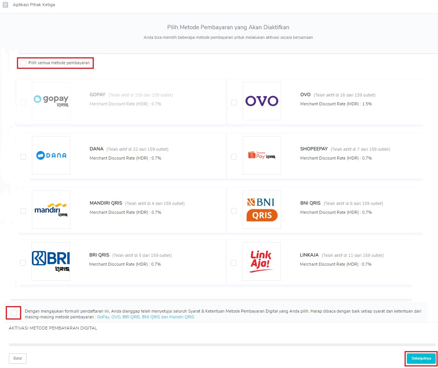Screen dimensions: 438x368
Task: Click the BNI QRIS logo
Action: pyautogui.click(x=262, y=210)
